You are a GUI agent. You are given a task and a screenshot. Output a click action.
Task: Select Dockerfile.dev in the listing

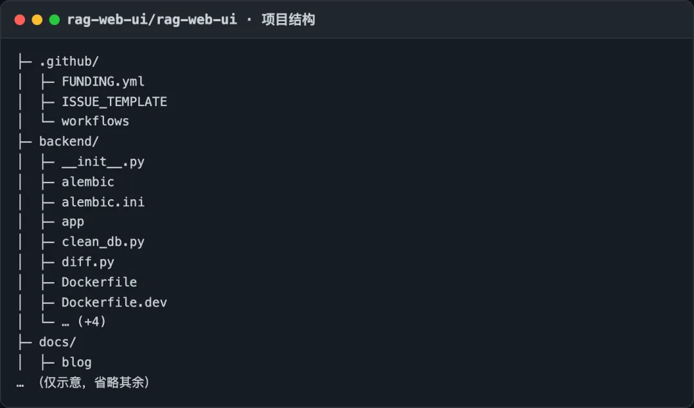tap(114, 302)
